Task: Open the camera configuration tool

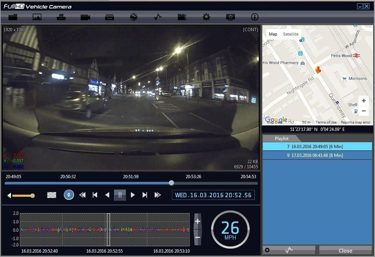Action: [x=230, y=17]
